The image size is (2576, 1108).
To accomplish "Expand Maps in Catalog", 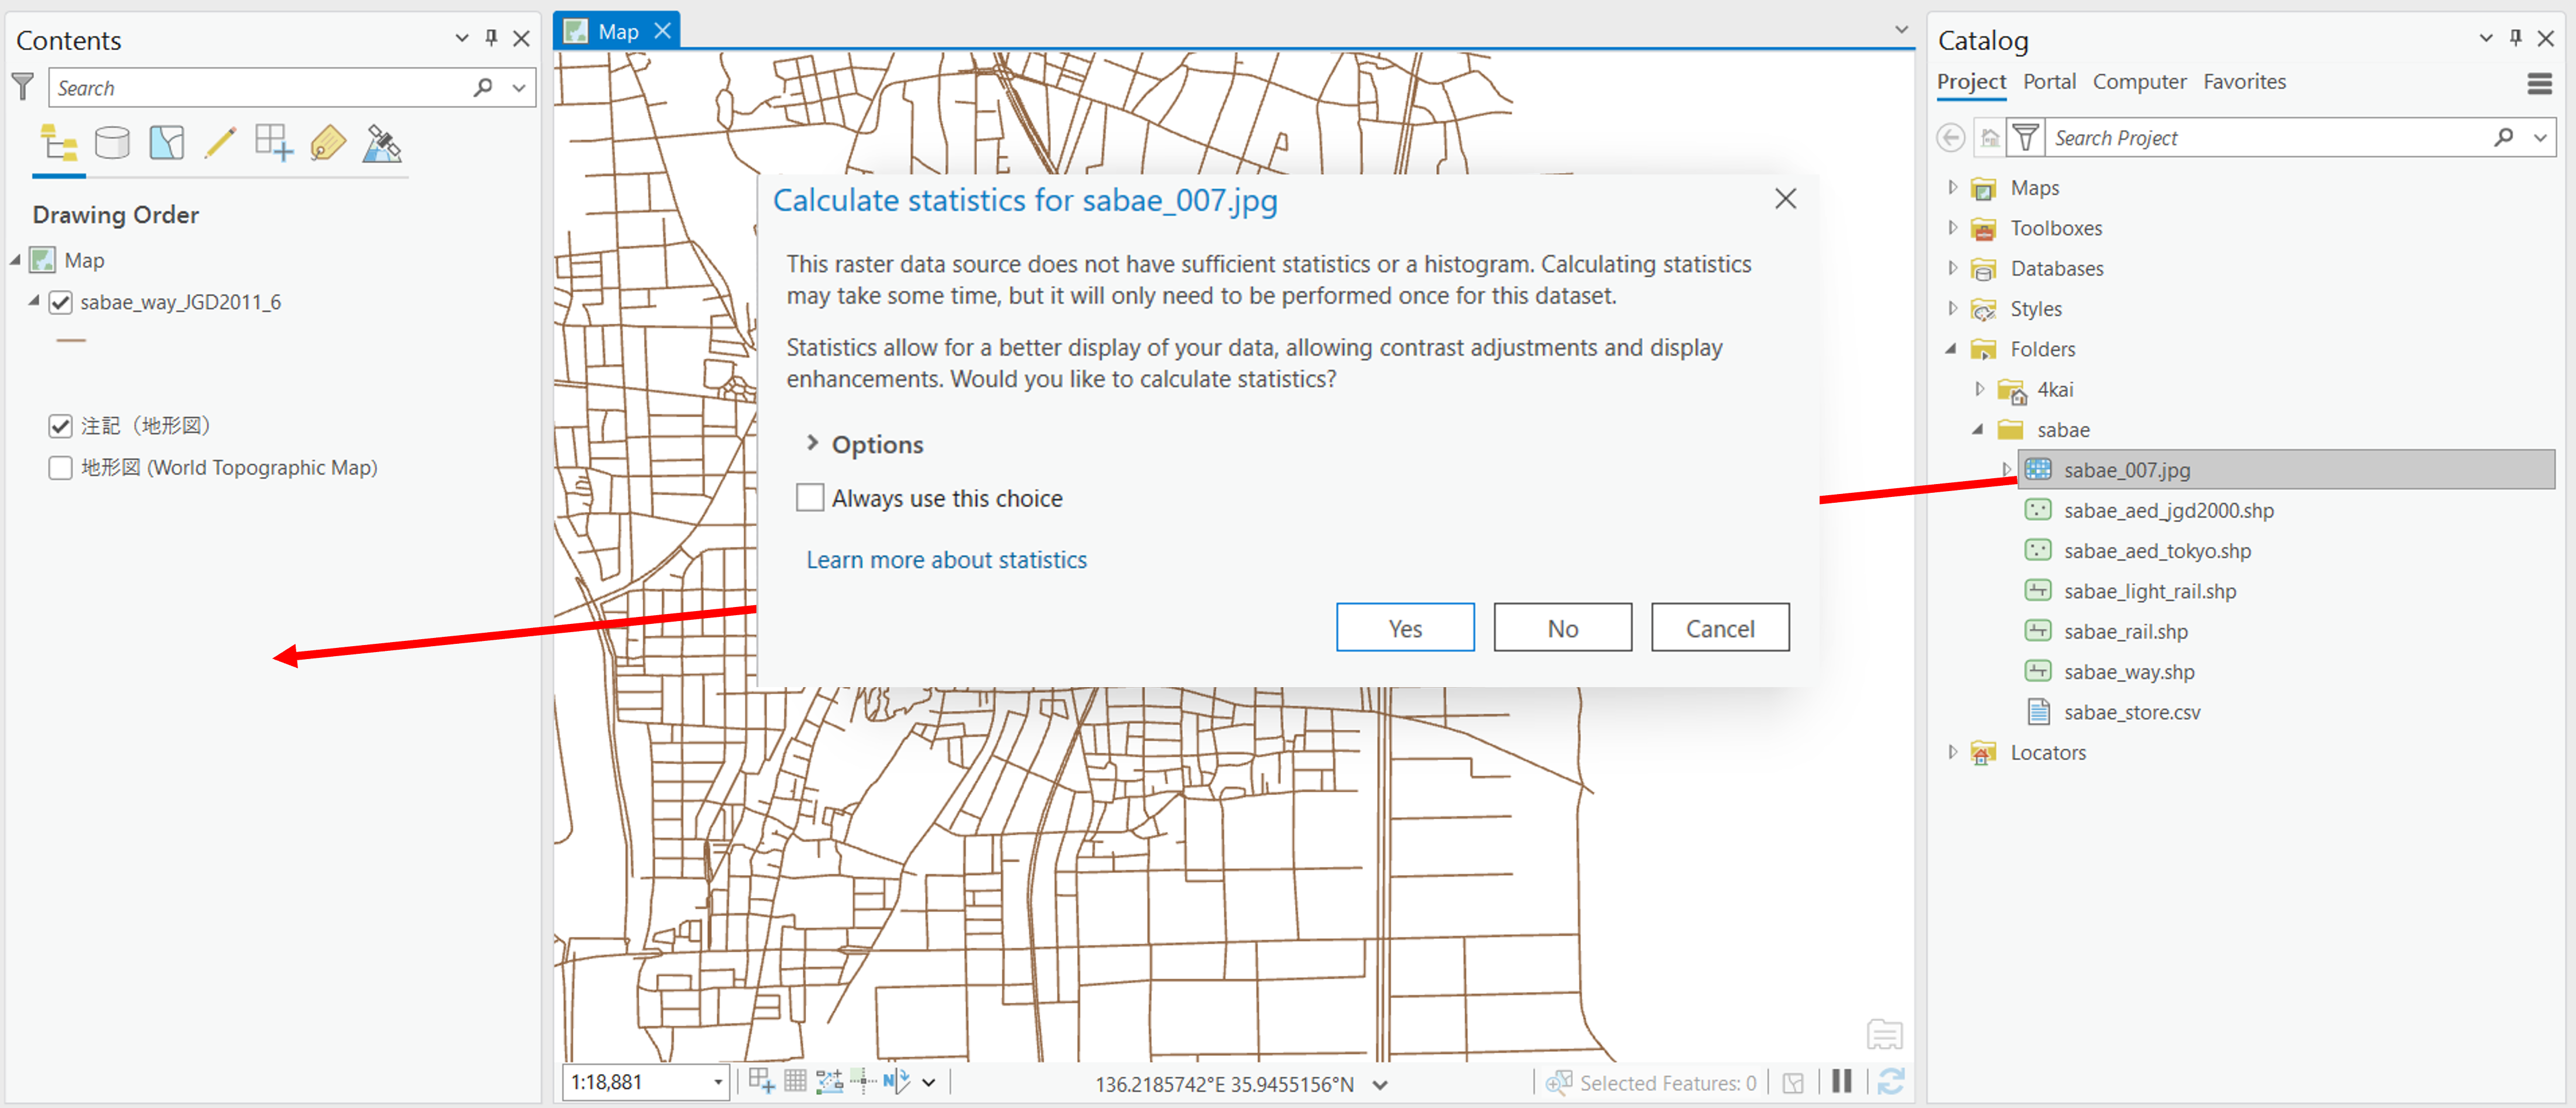I will [x=1952, y=187].
